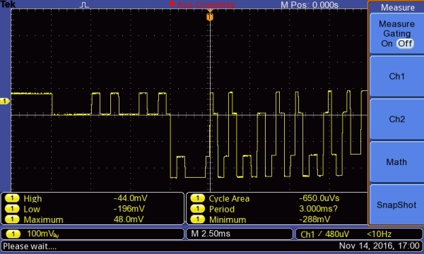Click the pulse trigger type icon
The width and height of the screenshot is (424, 254).
coord(84,5)
